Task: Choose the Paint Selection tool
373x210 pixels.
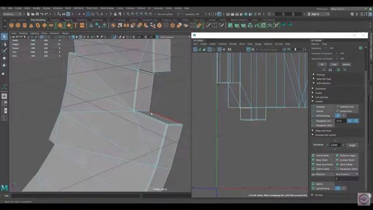Action: point(4,51)
